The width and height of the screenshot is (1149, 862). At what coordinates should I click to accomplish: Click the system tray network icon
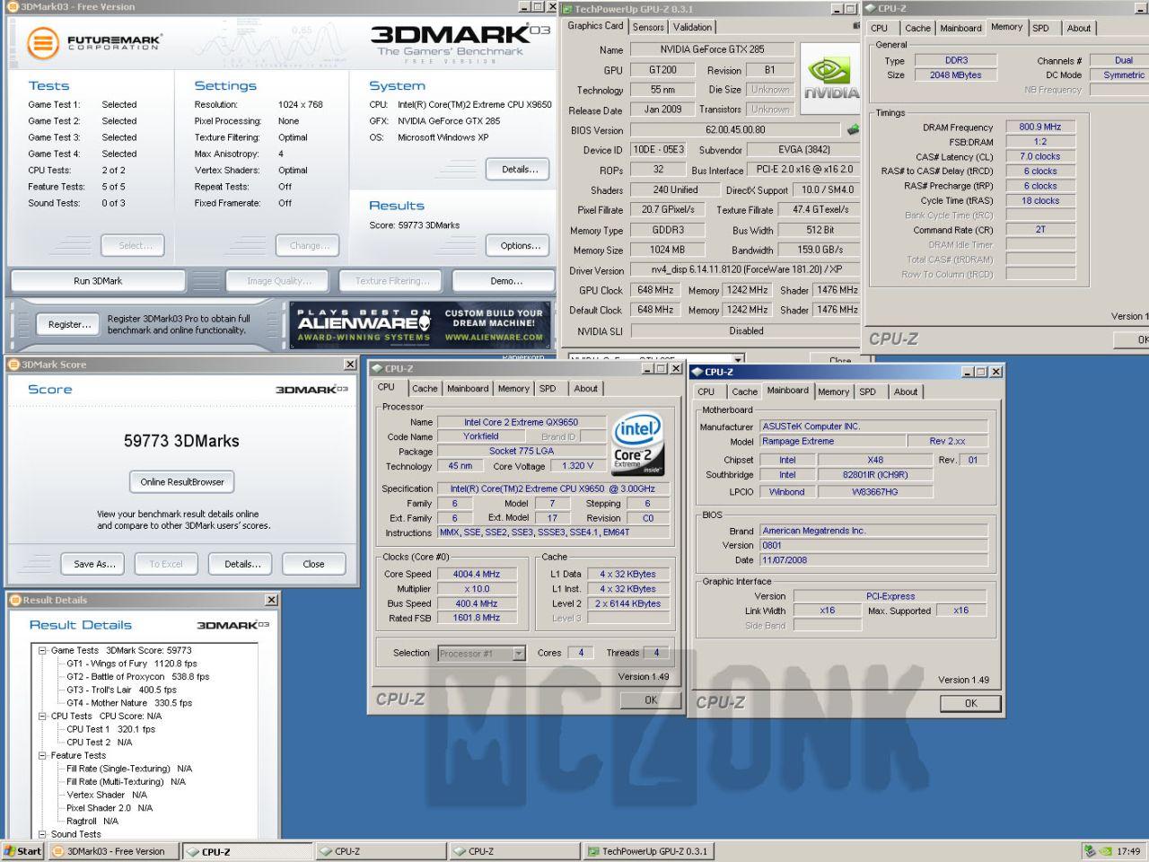click(1090, 851)
